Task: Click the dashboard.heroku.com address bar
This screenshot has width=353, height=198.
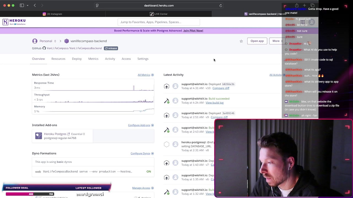Action: pyautogui.click(x=159, y=5)
